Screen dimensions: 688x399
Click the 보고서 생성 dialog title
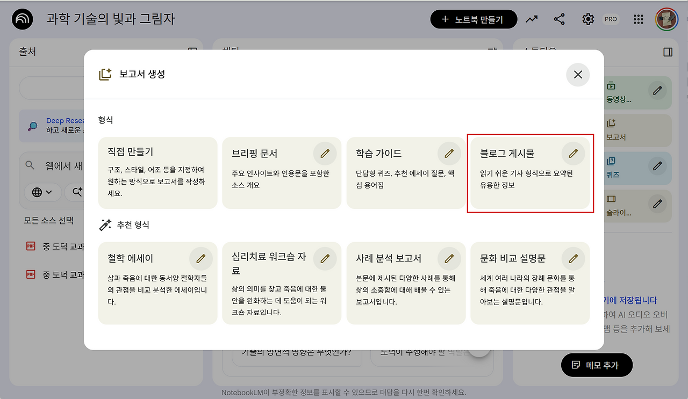[x=142, y=74]
